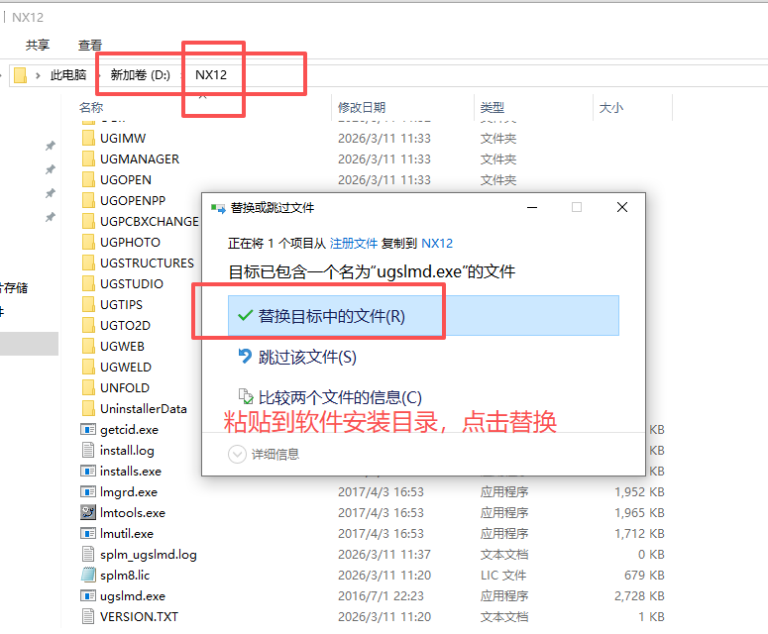768x634 pixels.
Task: Open the 查看 ribbon tab
Action: click(90, 46)
